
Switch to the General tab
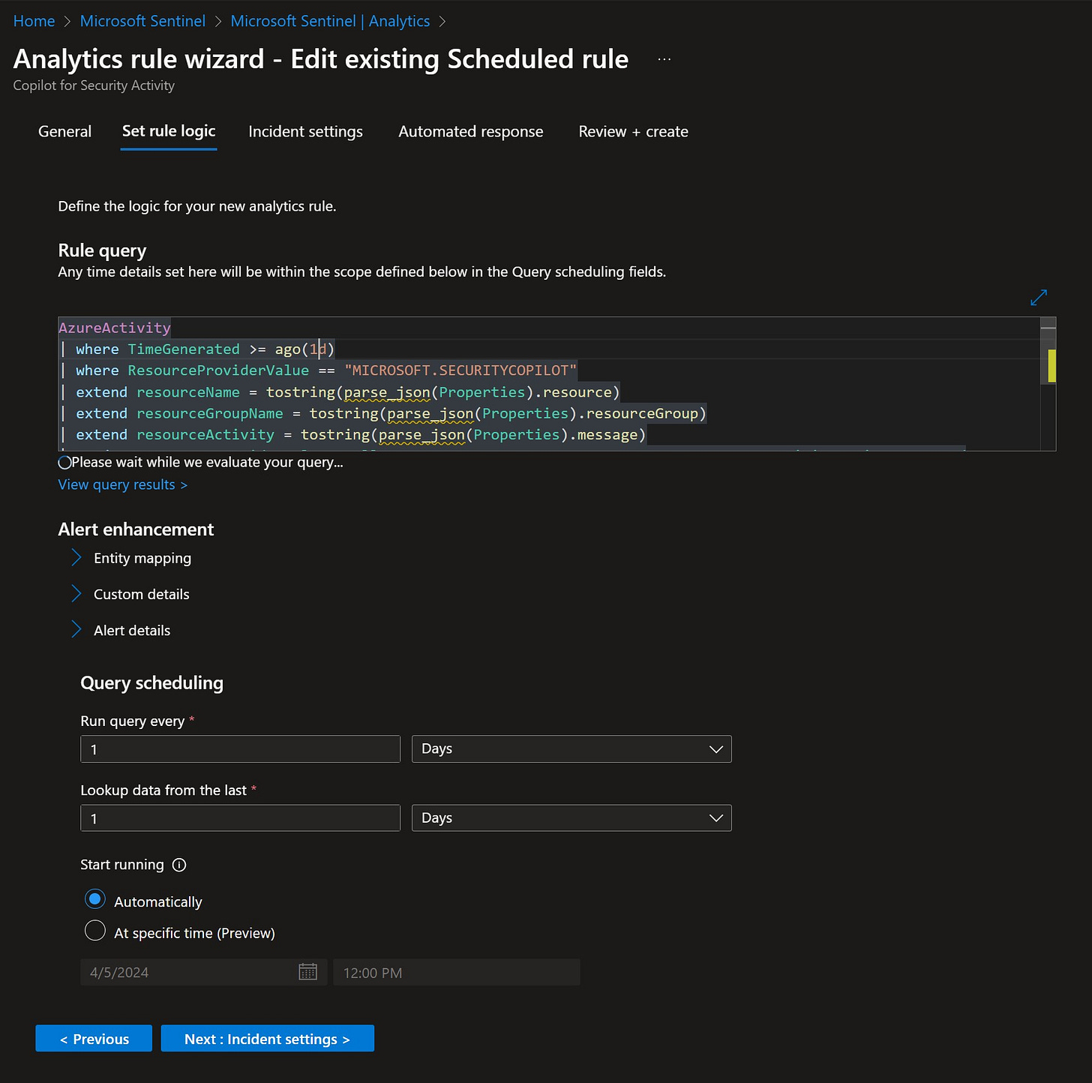click(64, 131)
